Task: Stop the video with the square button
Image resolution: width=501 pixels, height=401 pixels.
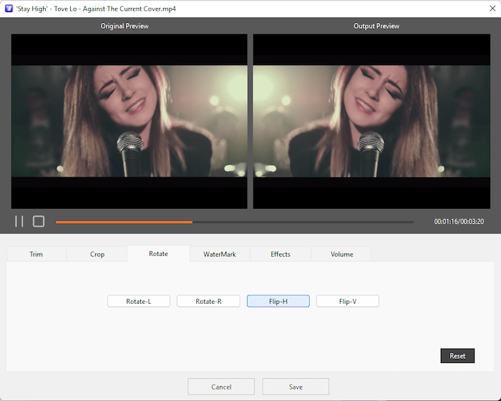Action: click(x=39, y=222)
